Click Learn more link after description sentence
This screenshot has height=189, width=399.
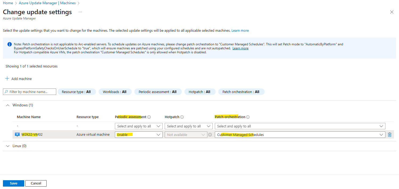240,31
